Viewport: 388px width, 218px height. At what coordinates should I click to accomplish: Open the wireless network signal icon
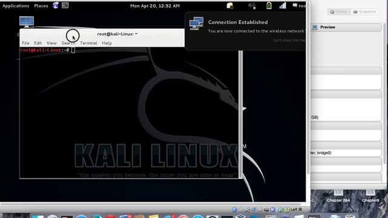click(283, 5)
